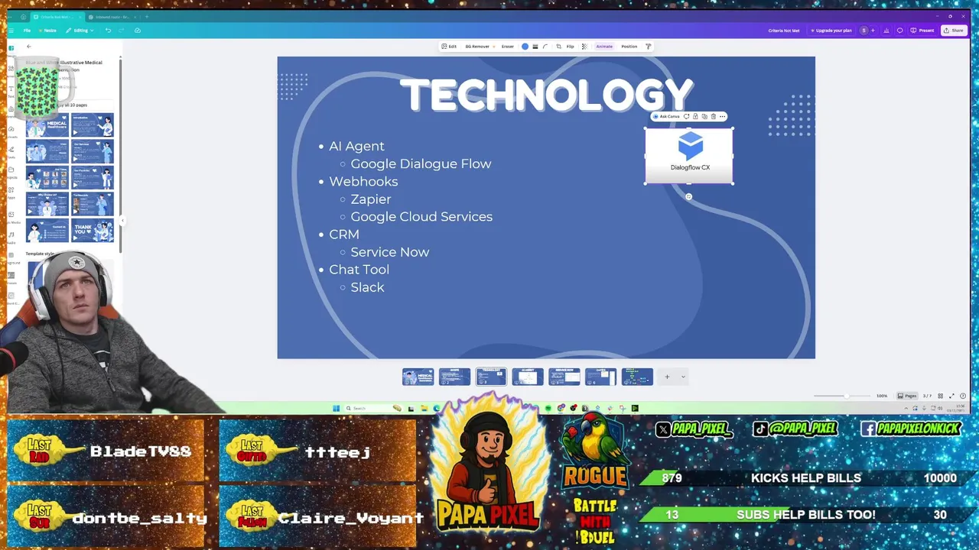This screenshot has height=550, width=979.
Task: Open the File menu
Action: [x=27, y=31]
